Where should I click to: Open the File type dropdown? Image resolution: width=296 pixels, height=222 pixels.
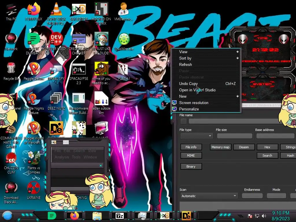(x=197, y=136)
